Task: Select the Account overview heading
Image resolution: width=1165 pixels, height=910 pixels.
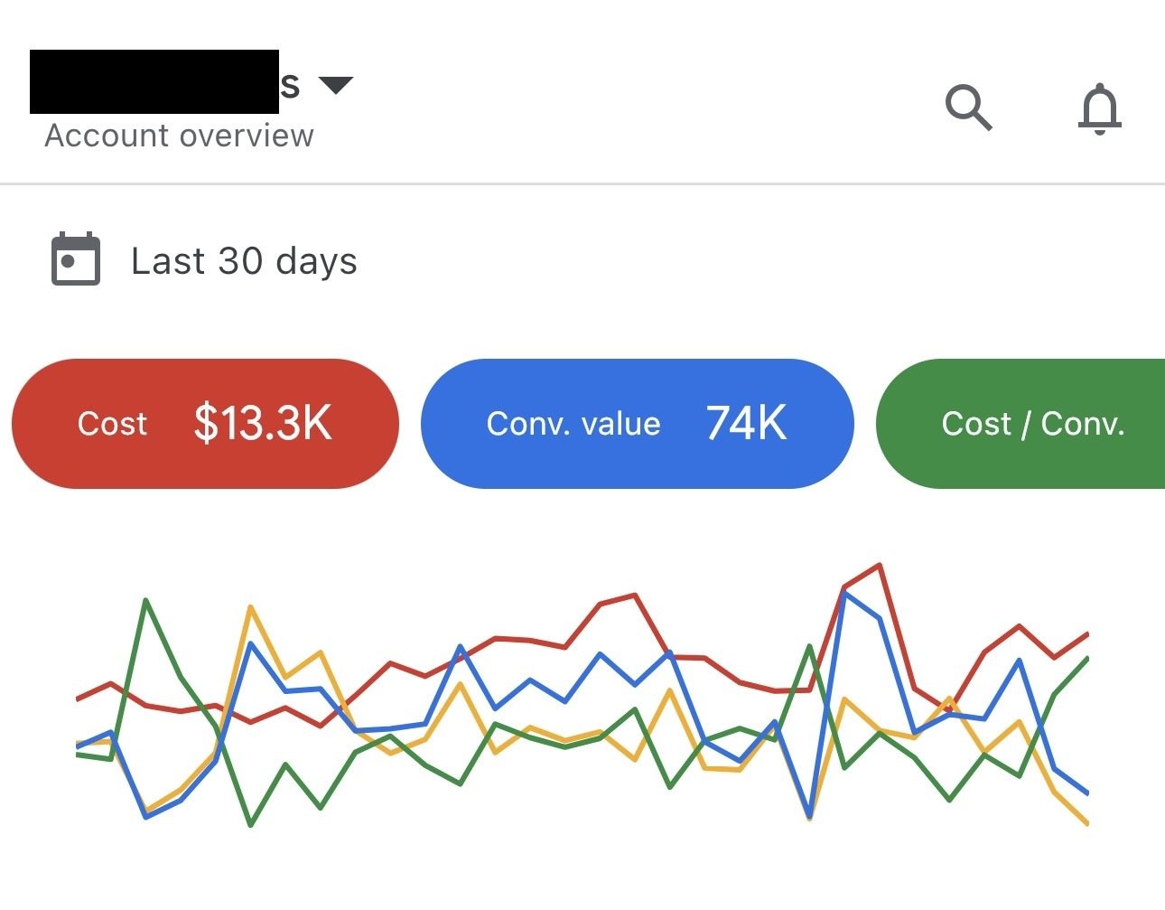Action: [180, 135]
